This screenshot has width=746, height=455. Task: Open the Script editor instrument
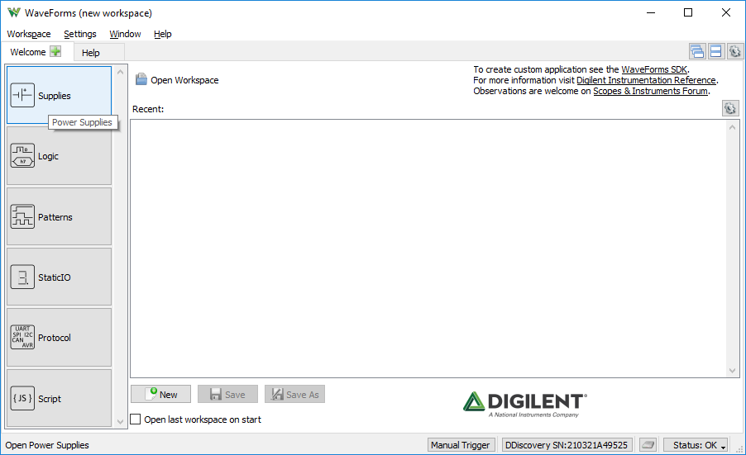pyautogui.click(x=59, y=399)
